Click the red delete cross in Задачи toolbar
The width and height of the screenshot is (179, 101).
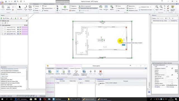click(x=21, y=18)
